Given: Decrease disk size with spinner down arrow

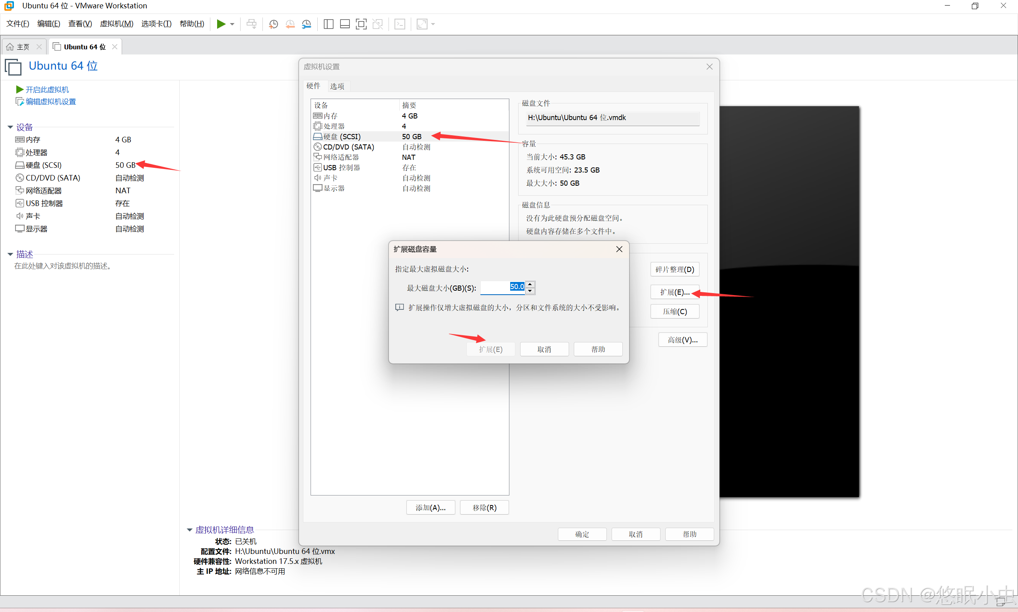Looking at the screenshot, I should tap(530, 291).
